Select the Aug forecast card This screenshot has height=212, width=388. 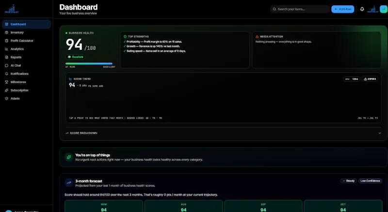184,207
